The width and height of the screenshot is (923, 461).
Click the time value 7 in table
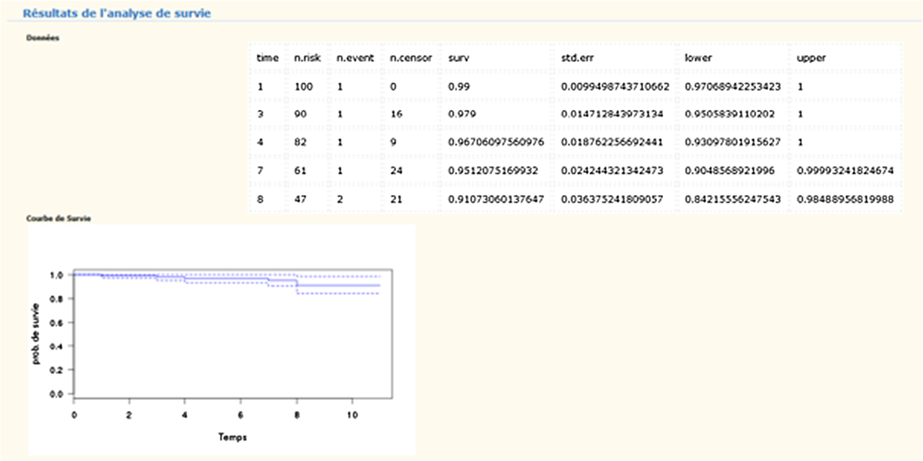(x=261, y=170)
